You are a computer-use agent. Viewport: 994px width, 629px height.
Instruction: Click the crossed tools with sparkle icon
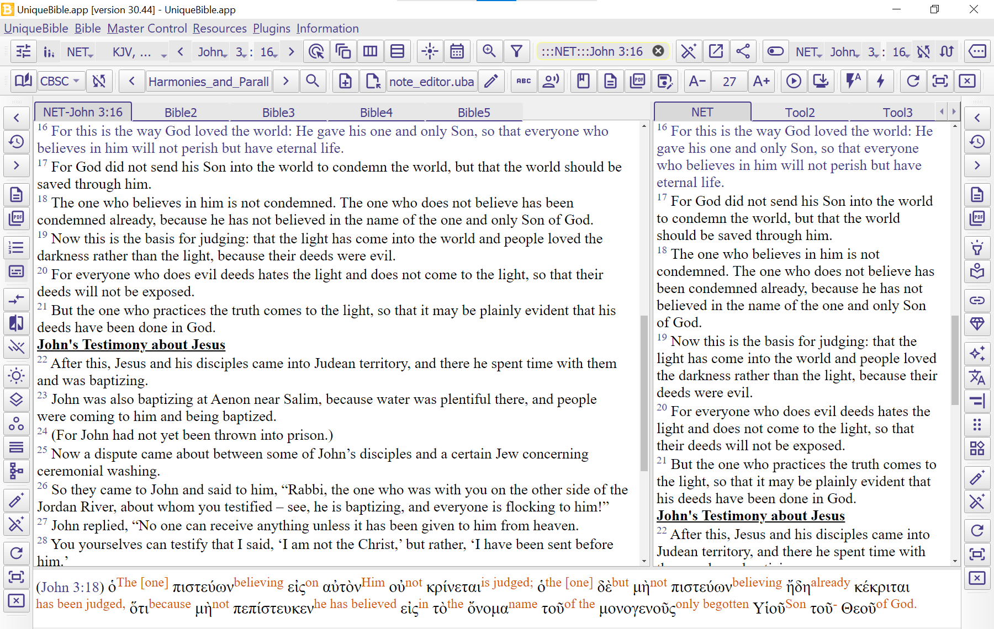(689, 52)
